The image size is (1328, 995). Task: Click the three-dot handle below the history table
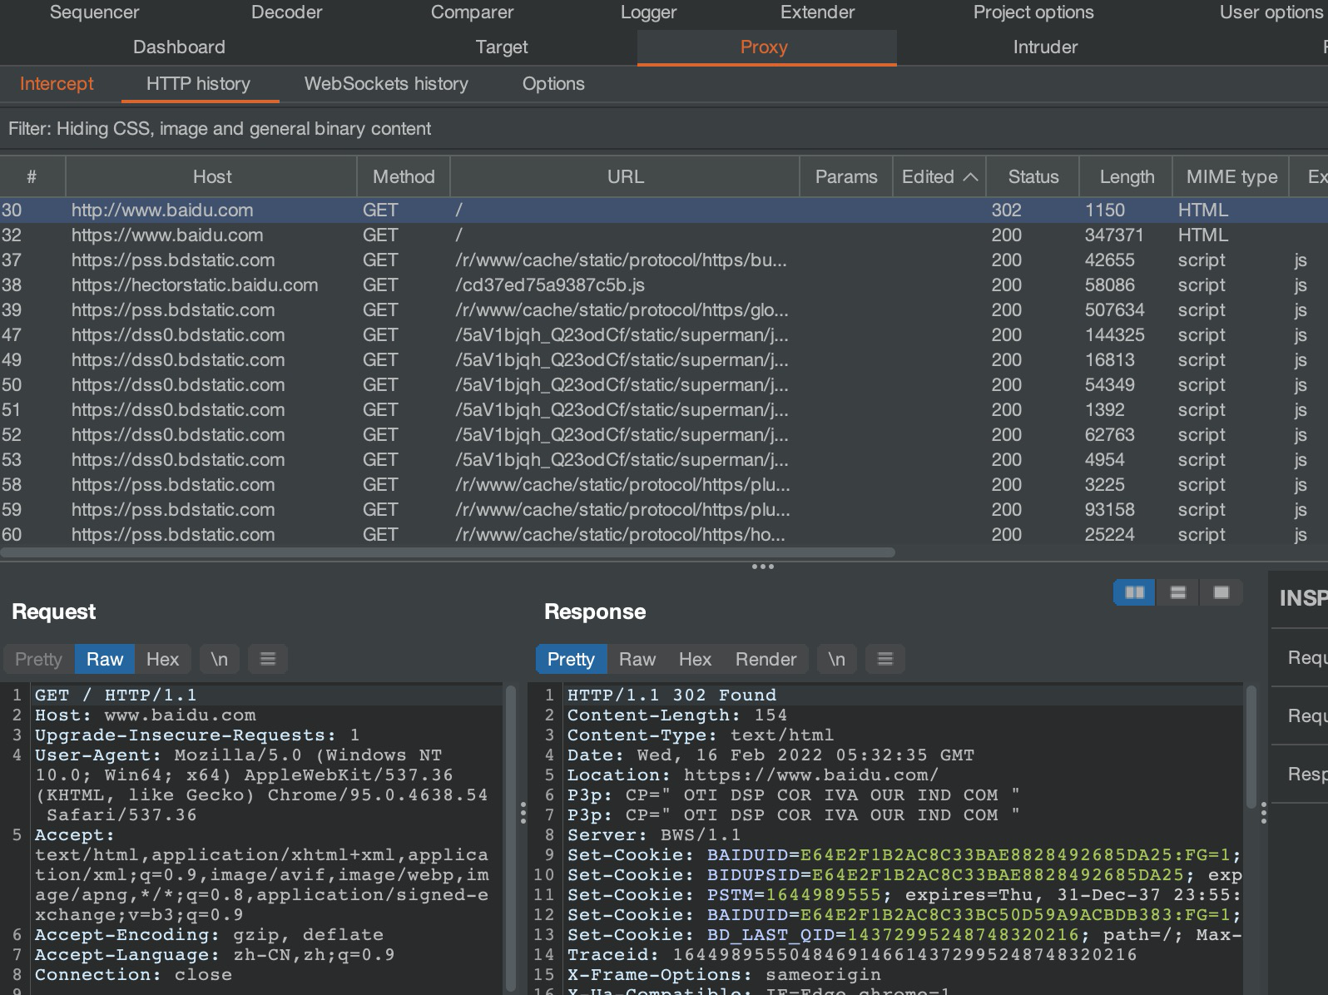click(762, 567)
